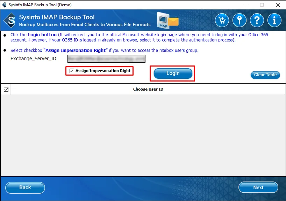Go Back to previous step

[x=25, y=187]
